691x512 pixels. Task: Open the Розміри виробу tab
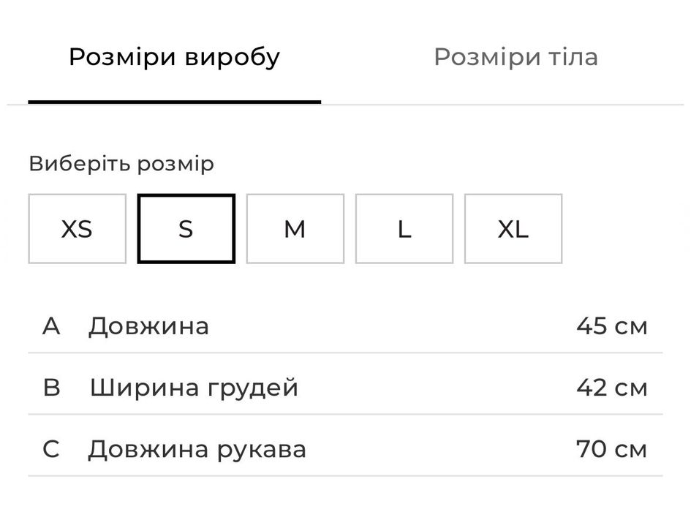pyautogui.click(x=174, y=57)
